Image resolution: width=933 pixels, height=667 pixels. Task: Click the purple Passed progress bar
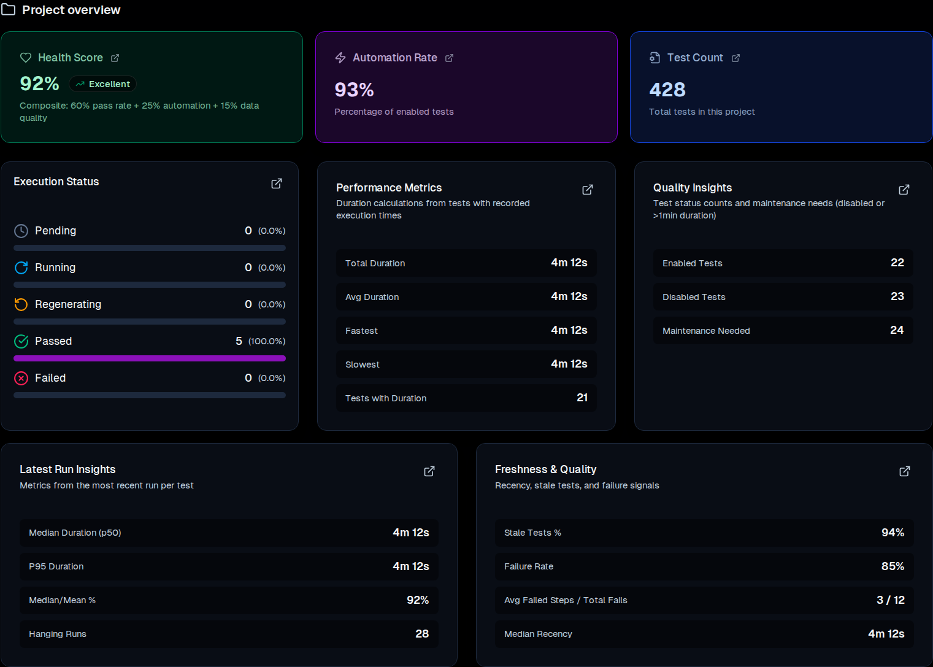(x=149, y=358)
